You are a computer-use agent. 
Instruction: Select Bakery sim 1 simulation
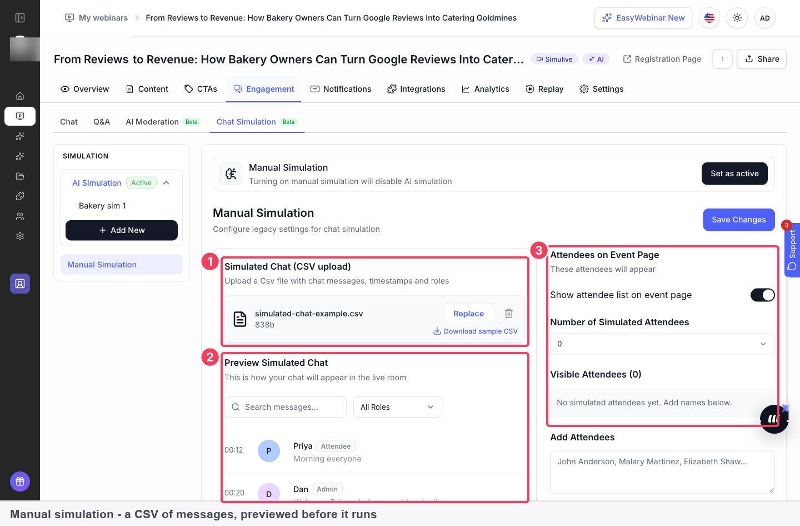[102, 206]
